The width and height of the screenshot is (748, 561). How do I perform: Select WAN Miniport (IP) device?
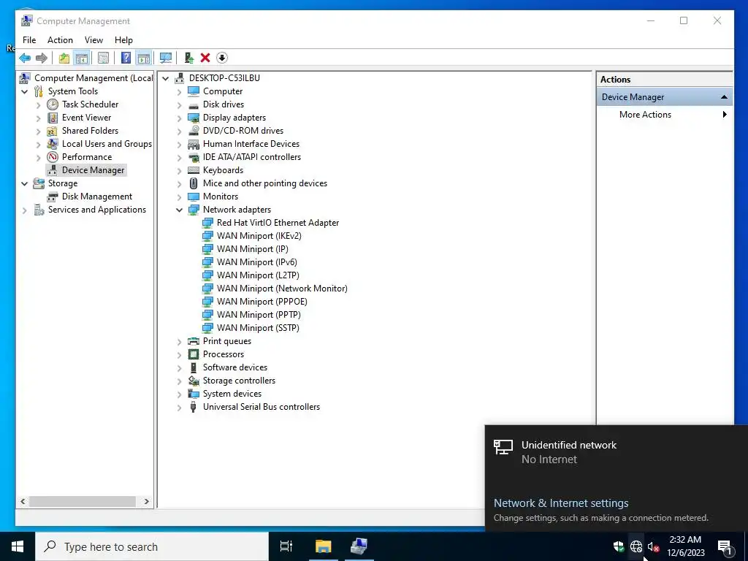(x=252, y=249)
